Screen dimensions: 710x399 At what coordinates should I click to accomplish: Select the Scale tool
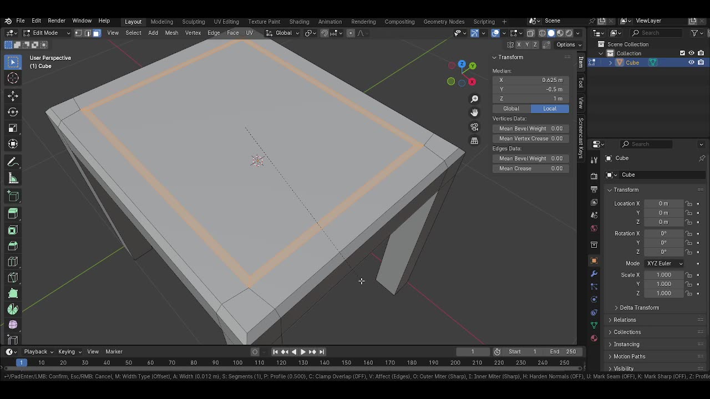click(13, 128)
